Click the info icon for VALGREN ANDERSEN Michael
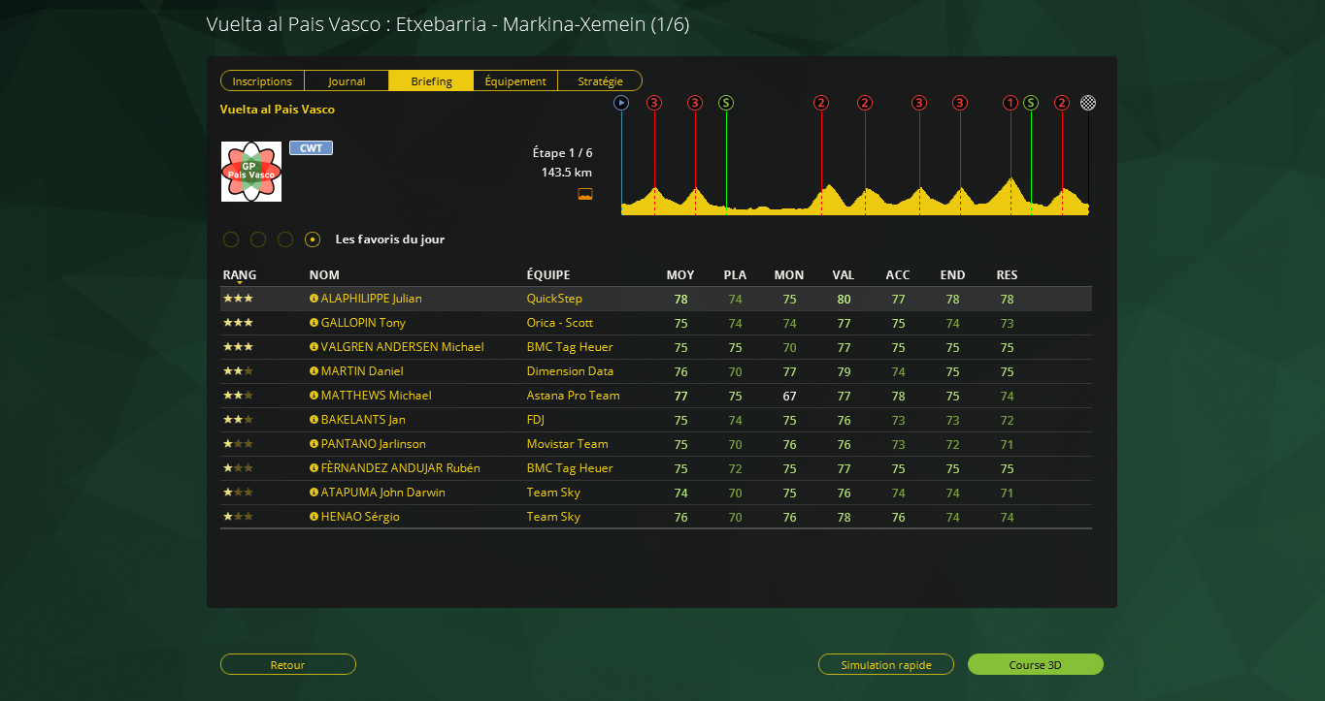Image resolution: width=1325 pixels, height=701 pixels. pos(314,347)
